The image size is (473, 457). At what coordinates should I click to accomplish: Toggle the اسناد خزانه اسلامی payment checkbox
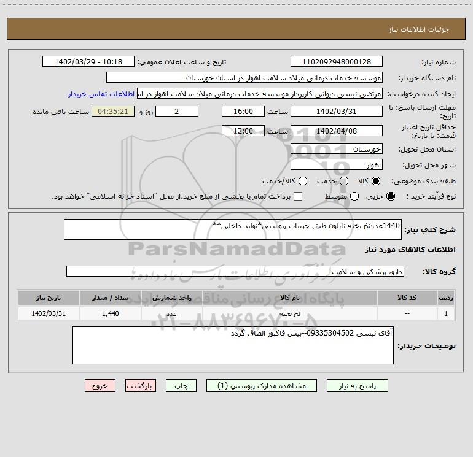298,196
